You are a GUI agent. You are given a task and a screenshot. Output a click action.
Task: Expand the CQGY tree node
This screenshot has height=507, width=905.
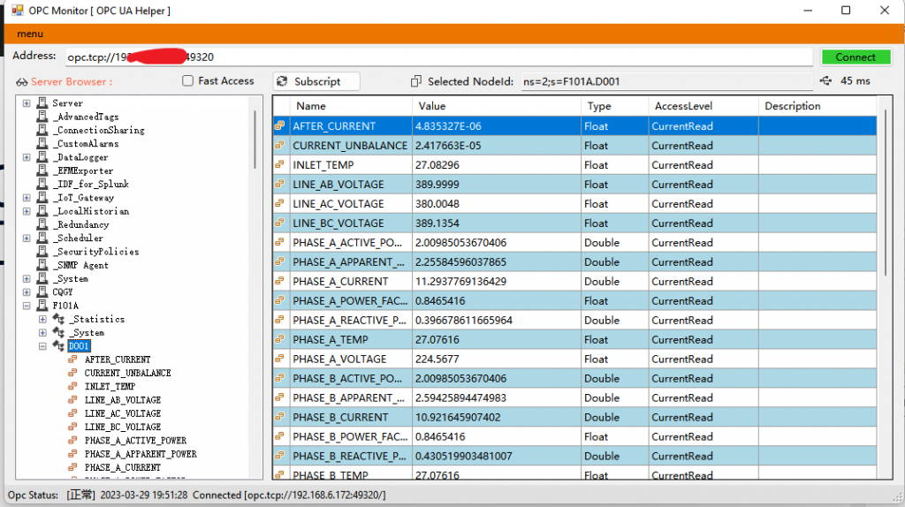point(27,292)
